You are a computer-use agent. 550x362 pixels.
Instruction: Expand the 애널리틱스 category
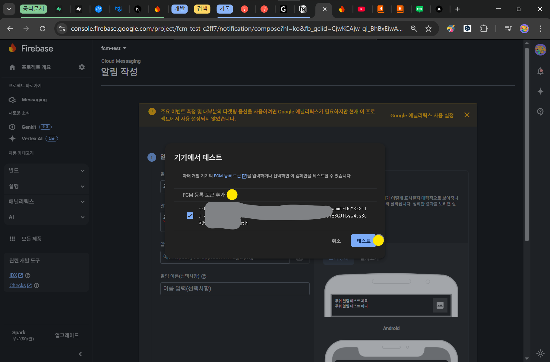point(46,202)
